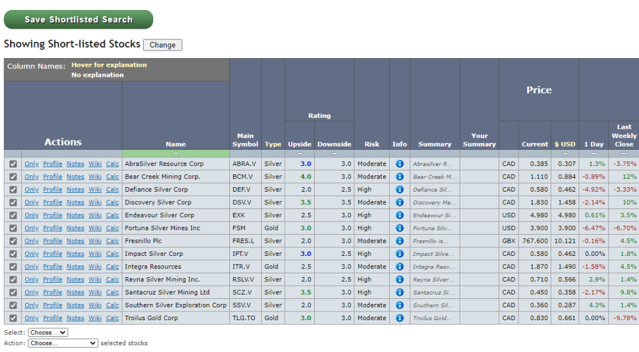Click the Save Shortlisted Search button
The width and height of the screenshot is (639, 352).
(x=79, y=19)
